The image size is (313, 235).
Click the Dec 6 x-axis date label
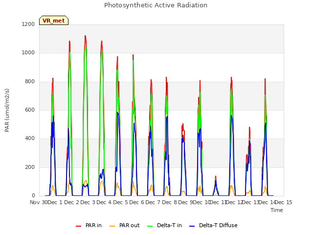(137, 202)
